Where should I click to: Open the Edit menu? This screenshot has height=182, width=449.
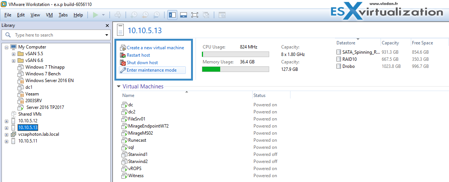[x=21, y=15]
